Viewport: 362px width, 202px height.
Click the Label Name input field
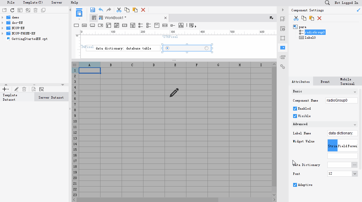pyautogui.click(x=343, y=133)
